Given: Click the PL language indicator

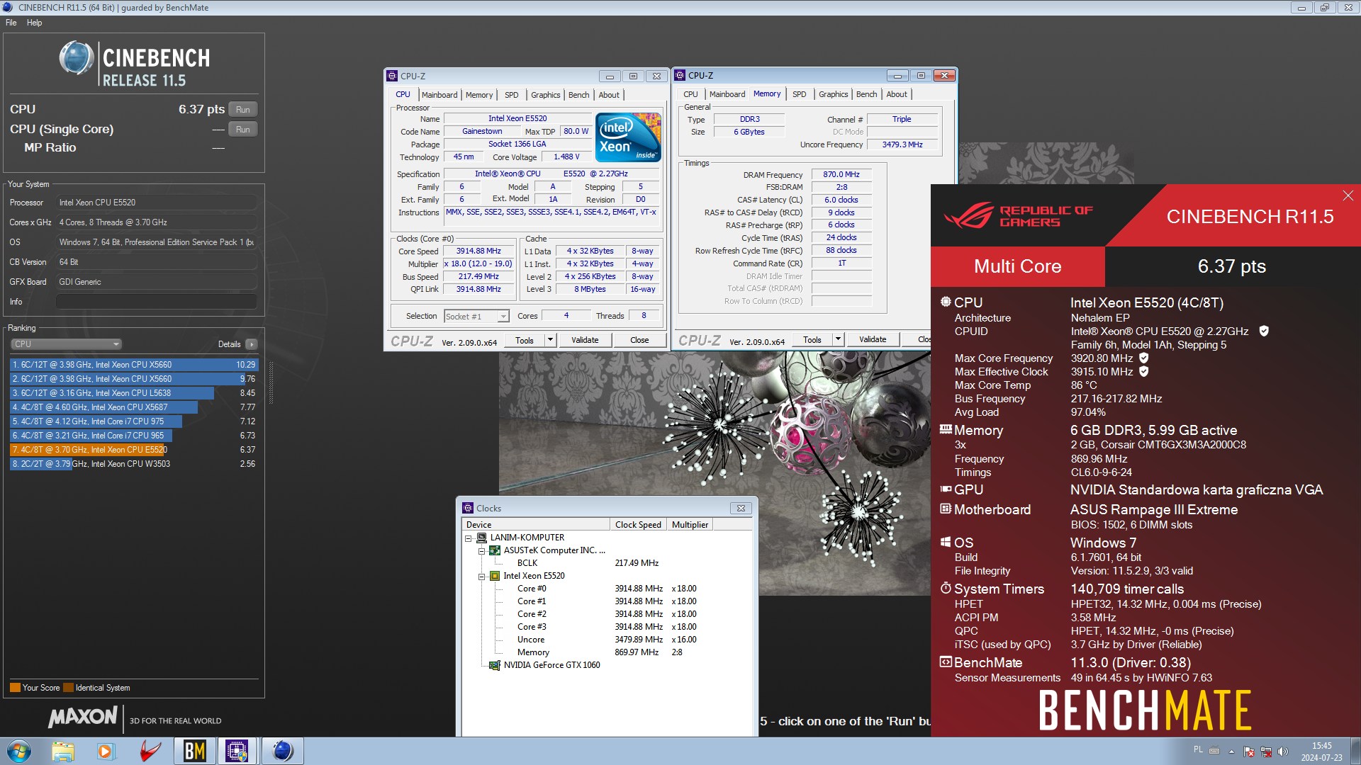Looking at the screenshot, I should pyautogui.click(x=1198, y=749).
